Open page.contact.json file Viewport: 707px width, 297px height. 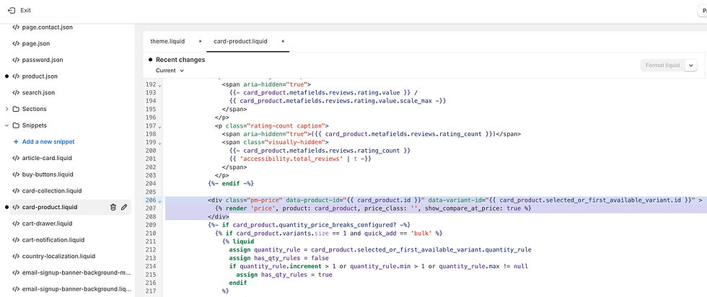pos(48,27)
